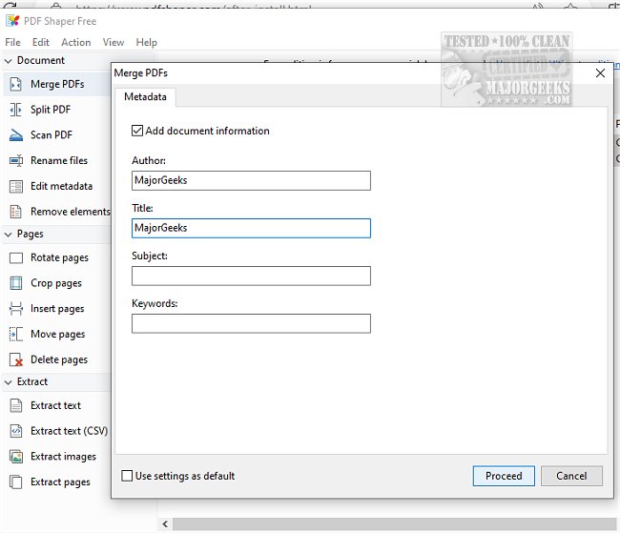620x533 pixels.
Task: Open the Edit menu
Action: tap(41, 42)
